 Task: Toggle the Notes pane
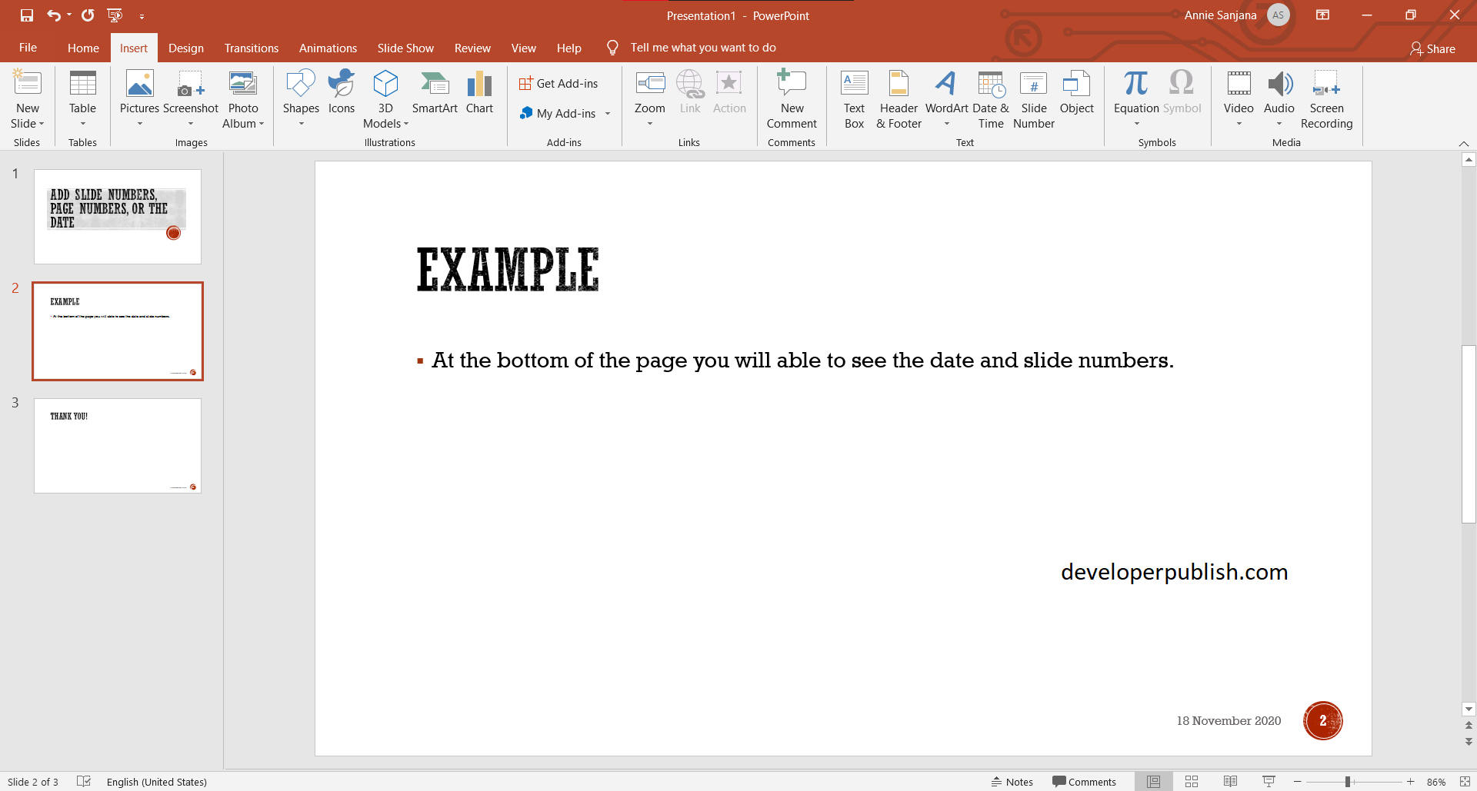click(1012, 781)
